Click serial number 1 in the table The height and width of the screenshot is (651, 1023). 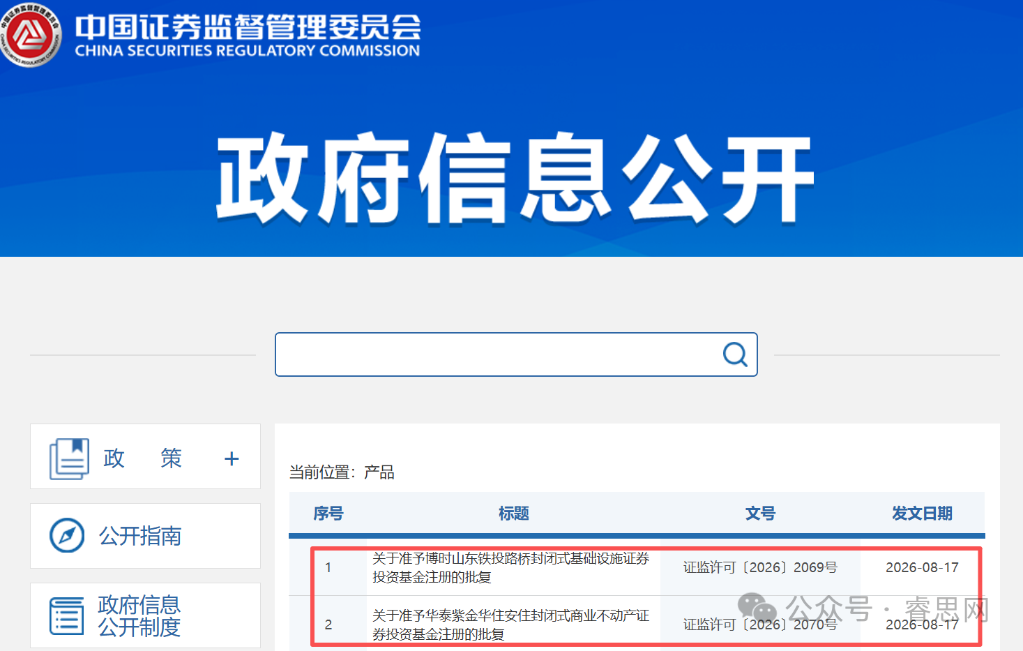click(x=328, y=567)
